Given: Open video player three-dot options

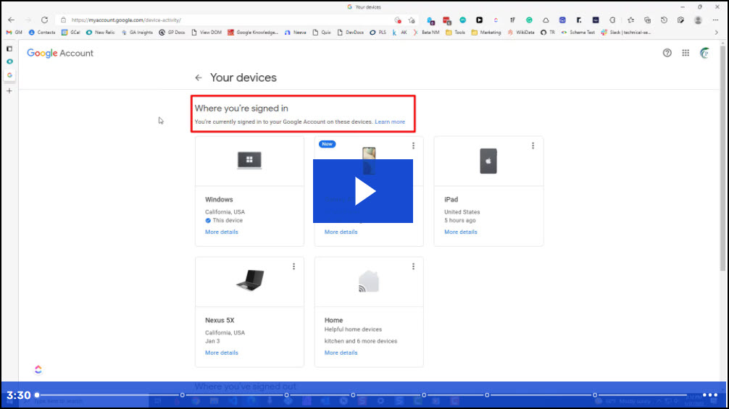Looking at the screenshot, I should pyautogui.click(x=710, y=395).
